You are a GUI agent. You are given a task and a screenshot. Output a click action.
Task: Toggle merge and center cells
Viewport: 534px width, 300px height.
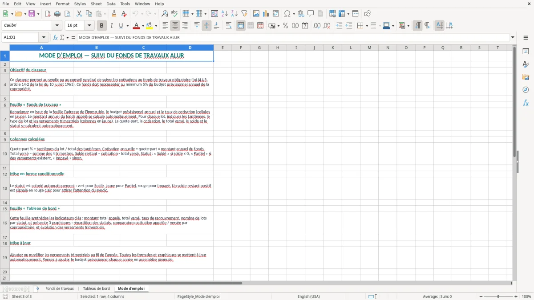(241, 26)
